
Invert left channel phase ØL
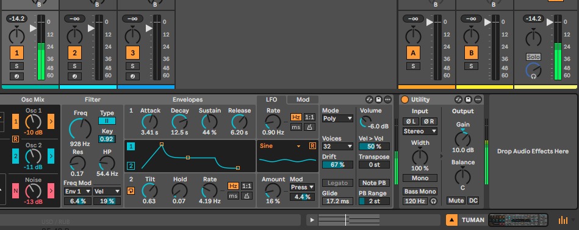pyautogui.click(x=411, y=122)
